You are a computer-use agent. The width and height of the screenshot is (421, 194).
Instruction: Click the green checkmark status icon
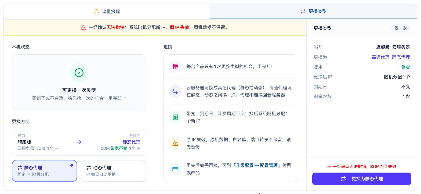point(79,73)
